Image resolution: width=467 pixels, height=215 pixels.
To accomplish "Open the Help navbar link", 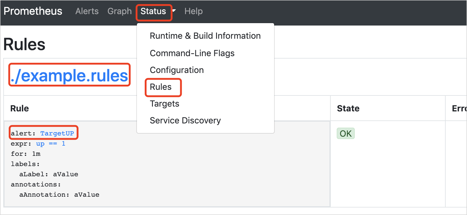I will point(193,11).
